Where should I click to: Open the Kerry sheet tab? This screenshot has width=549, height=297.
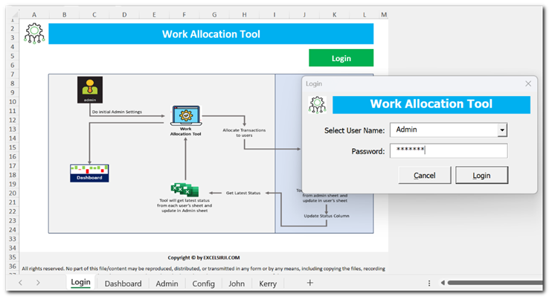tap(268, 284)
